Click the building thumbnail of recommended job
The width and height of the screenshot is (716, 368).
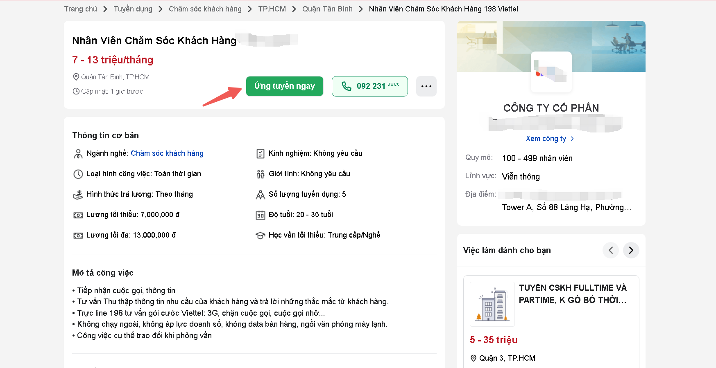(x=492, y=304)
